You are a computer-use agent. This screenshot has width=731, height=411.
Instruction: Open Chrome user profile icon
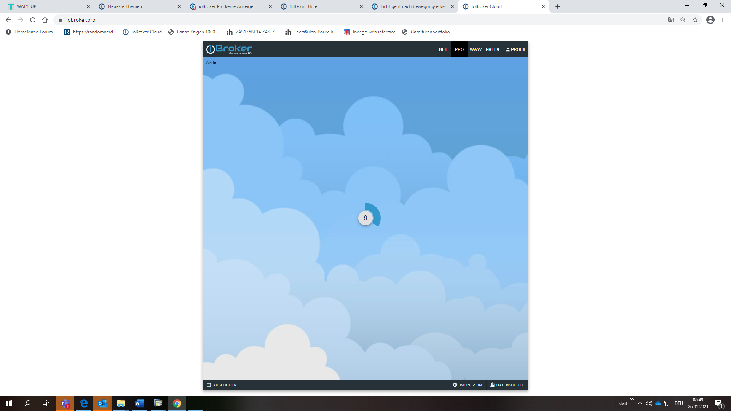tap(710, 20)
